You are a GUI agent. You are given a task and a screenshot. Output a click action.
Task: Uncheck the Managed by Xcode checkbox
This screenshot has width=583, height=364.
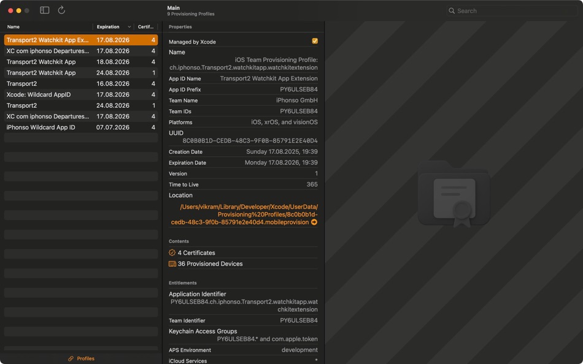[315, 40]
